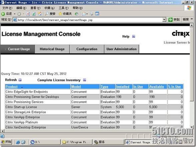Click the 'Citrix XenDesktop Enterprise' cell

[x=38, y=127]
